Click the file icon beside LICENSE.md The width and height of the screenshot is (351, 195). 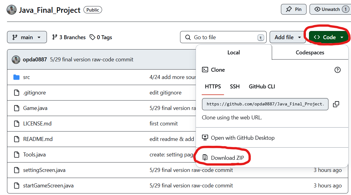click(x=16, y=124)
